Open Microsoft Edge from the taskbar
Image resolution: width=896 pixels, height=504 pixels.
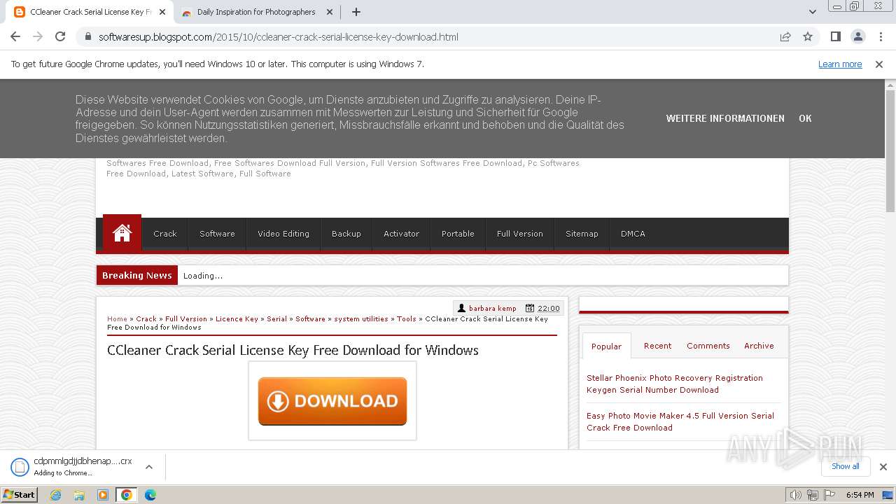click(150, 495)
